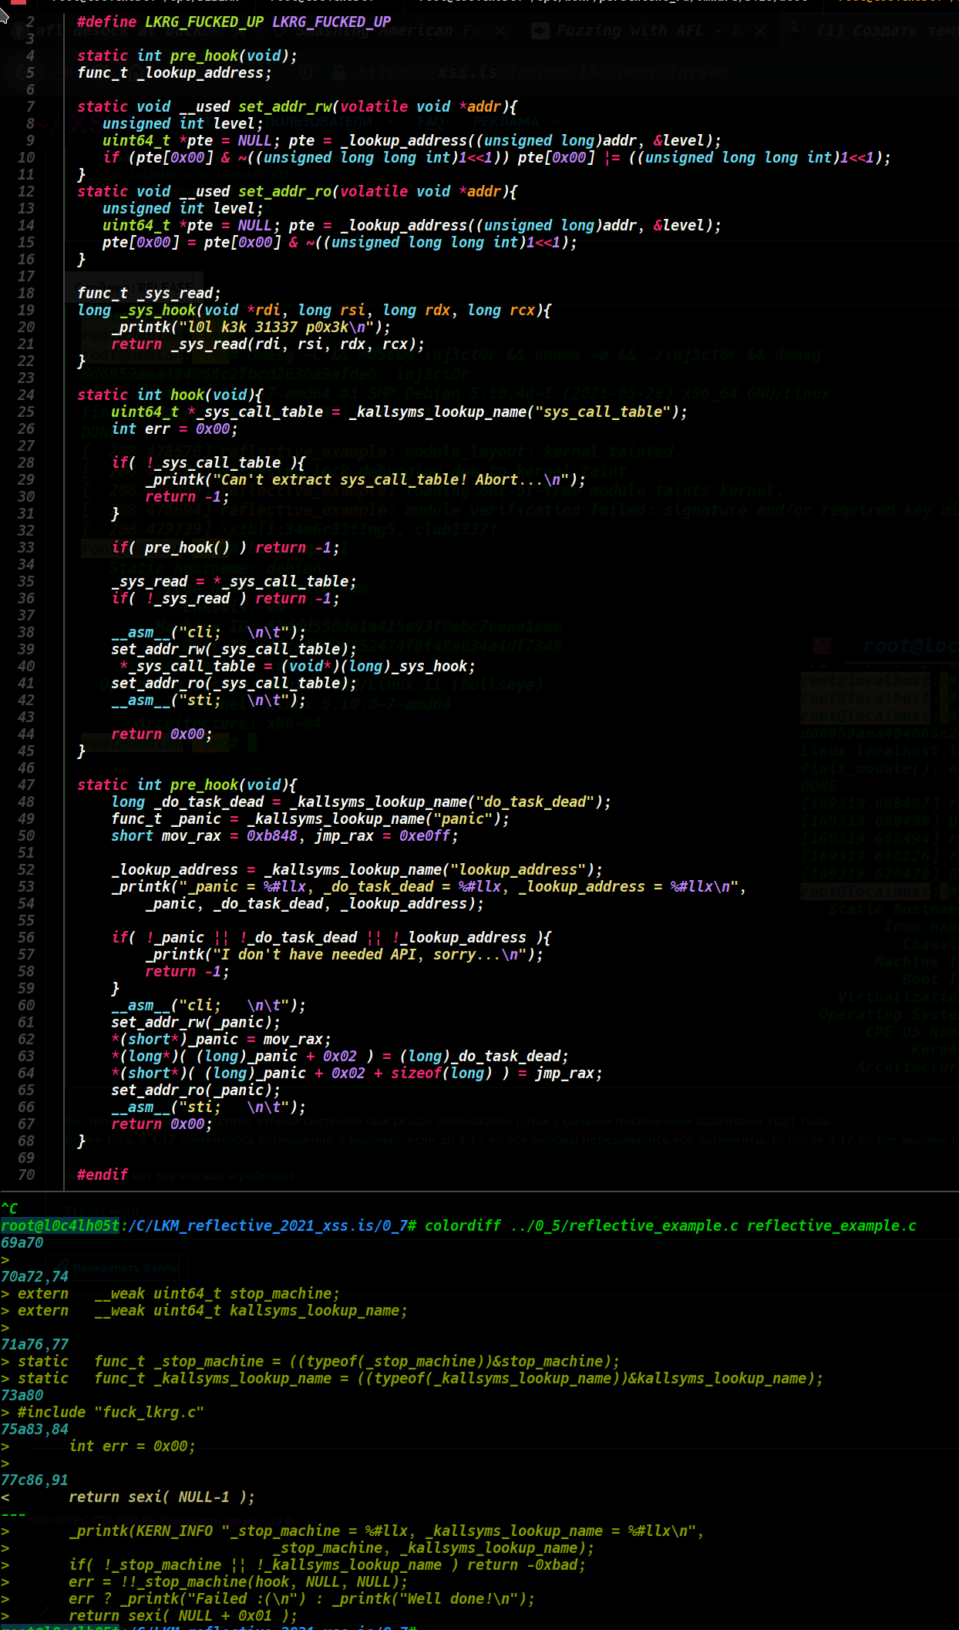This screenshot has height=1630, width=959.
Task: Click the '69a70' diff hunk header
Action: pos(22,1242)
